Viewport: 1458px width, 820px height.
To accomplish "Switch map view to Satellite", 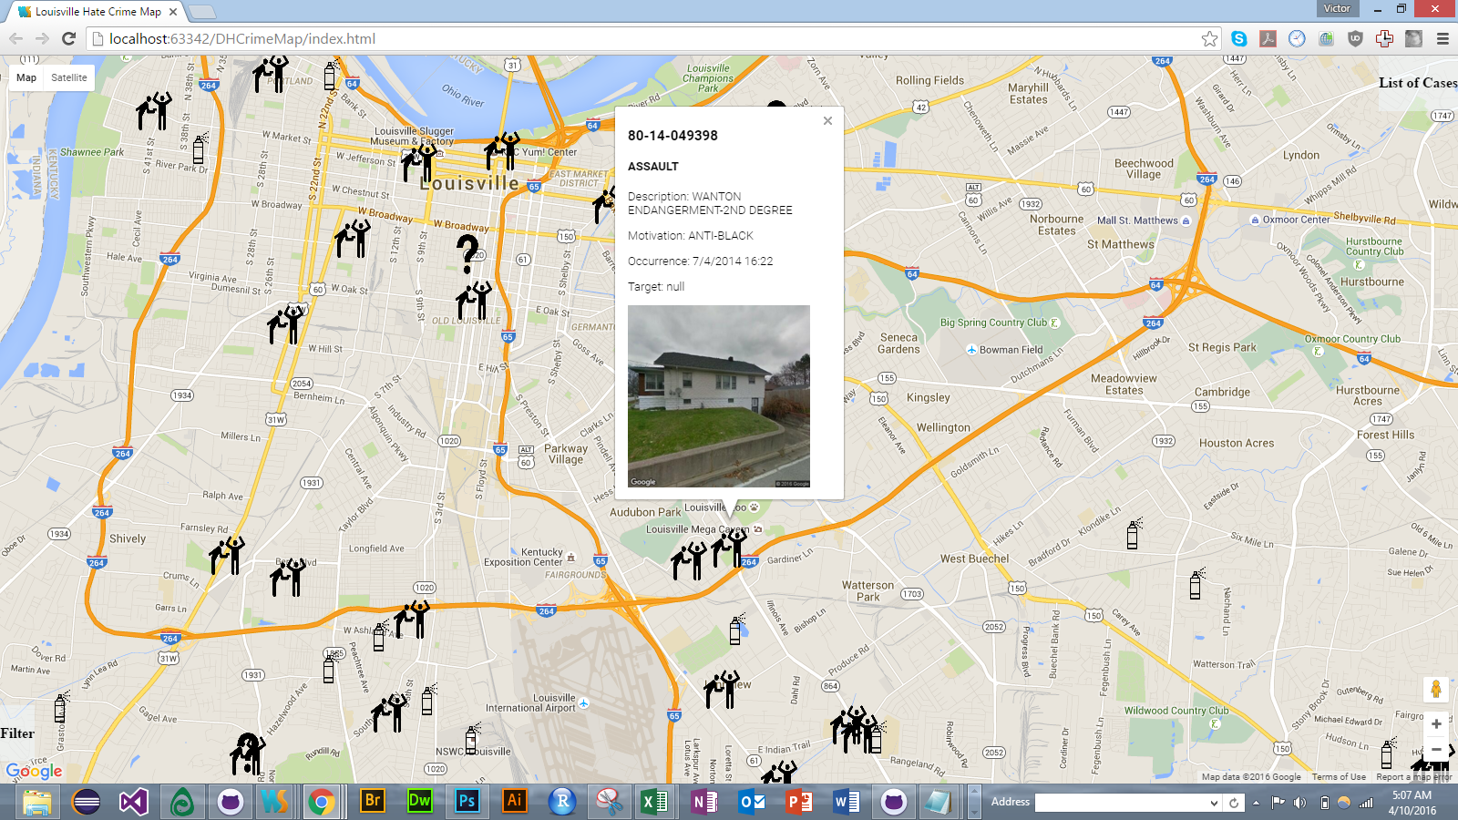I will (69, 77).
